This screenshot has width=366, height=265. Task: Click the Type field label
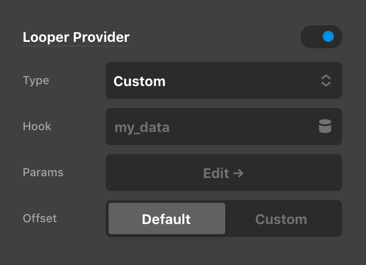[x=36, y=81]
